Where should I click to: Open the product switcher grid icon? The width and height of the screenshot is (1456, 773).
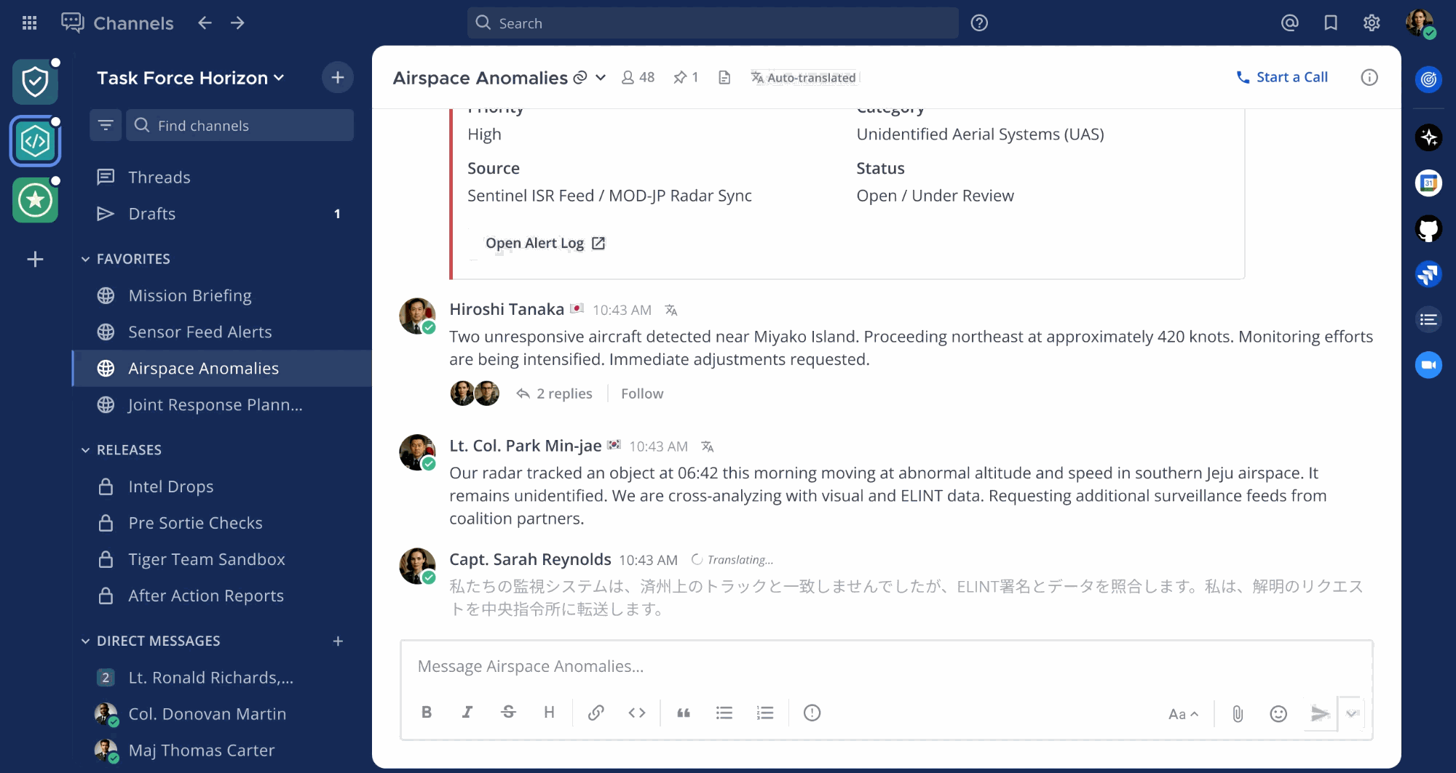[x=29, y=23]
